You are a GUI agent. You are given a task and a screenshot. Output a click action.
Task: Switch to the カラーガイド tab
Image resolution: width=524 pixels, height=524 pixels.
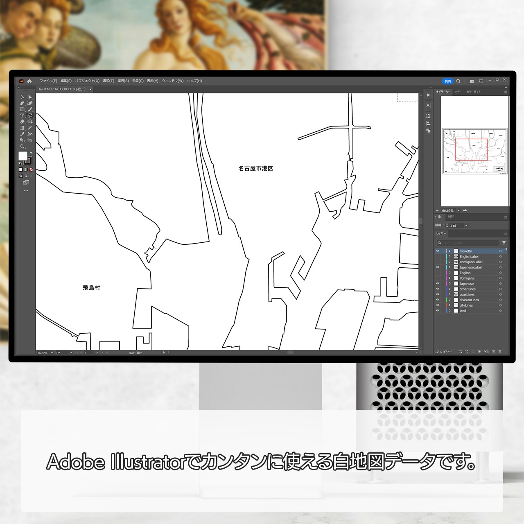[474, 92]
